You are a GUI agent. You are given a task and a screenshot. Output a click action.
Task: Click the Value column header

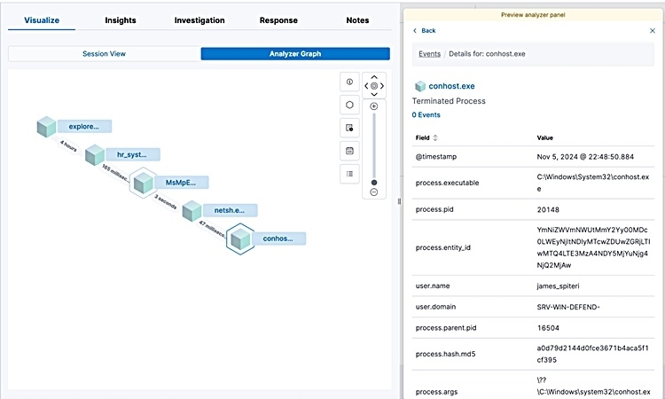[545, 137]
